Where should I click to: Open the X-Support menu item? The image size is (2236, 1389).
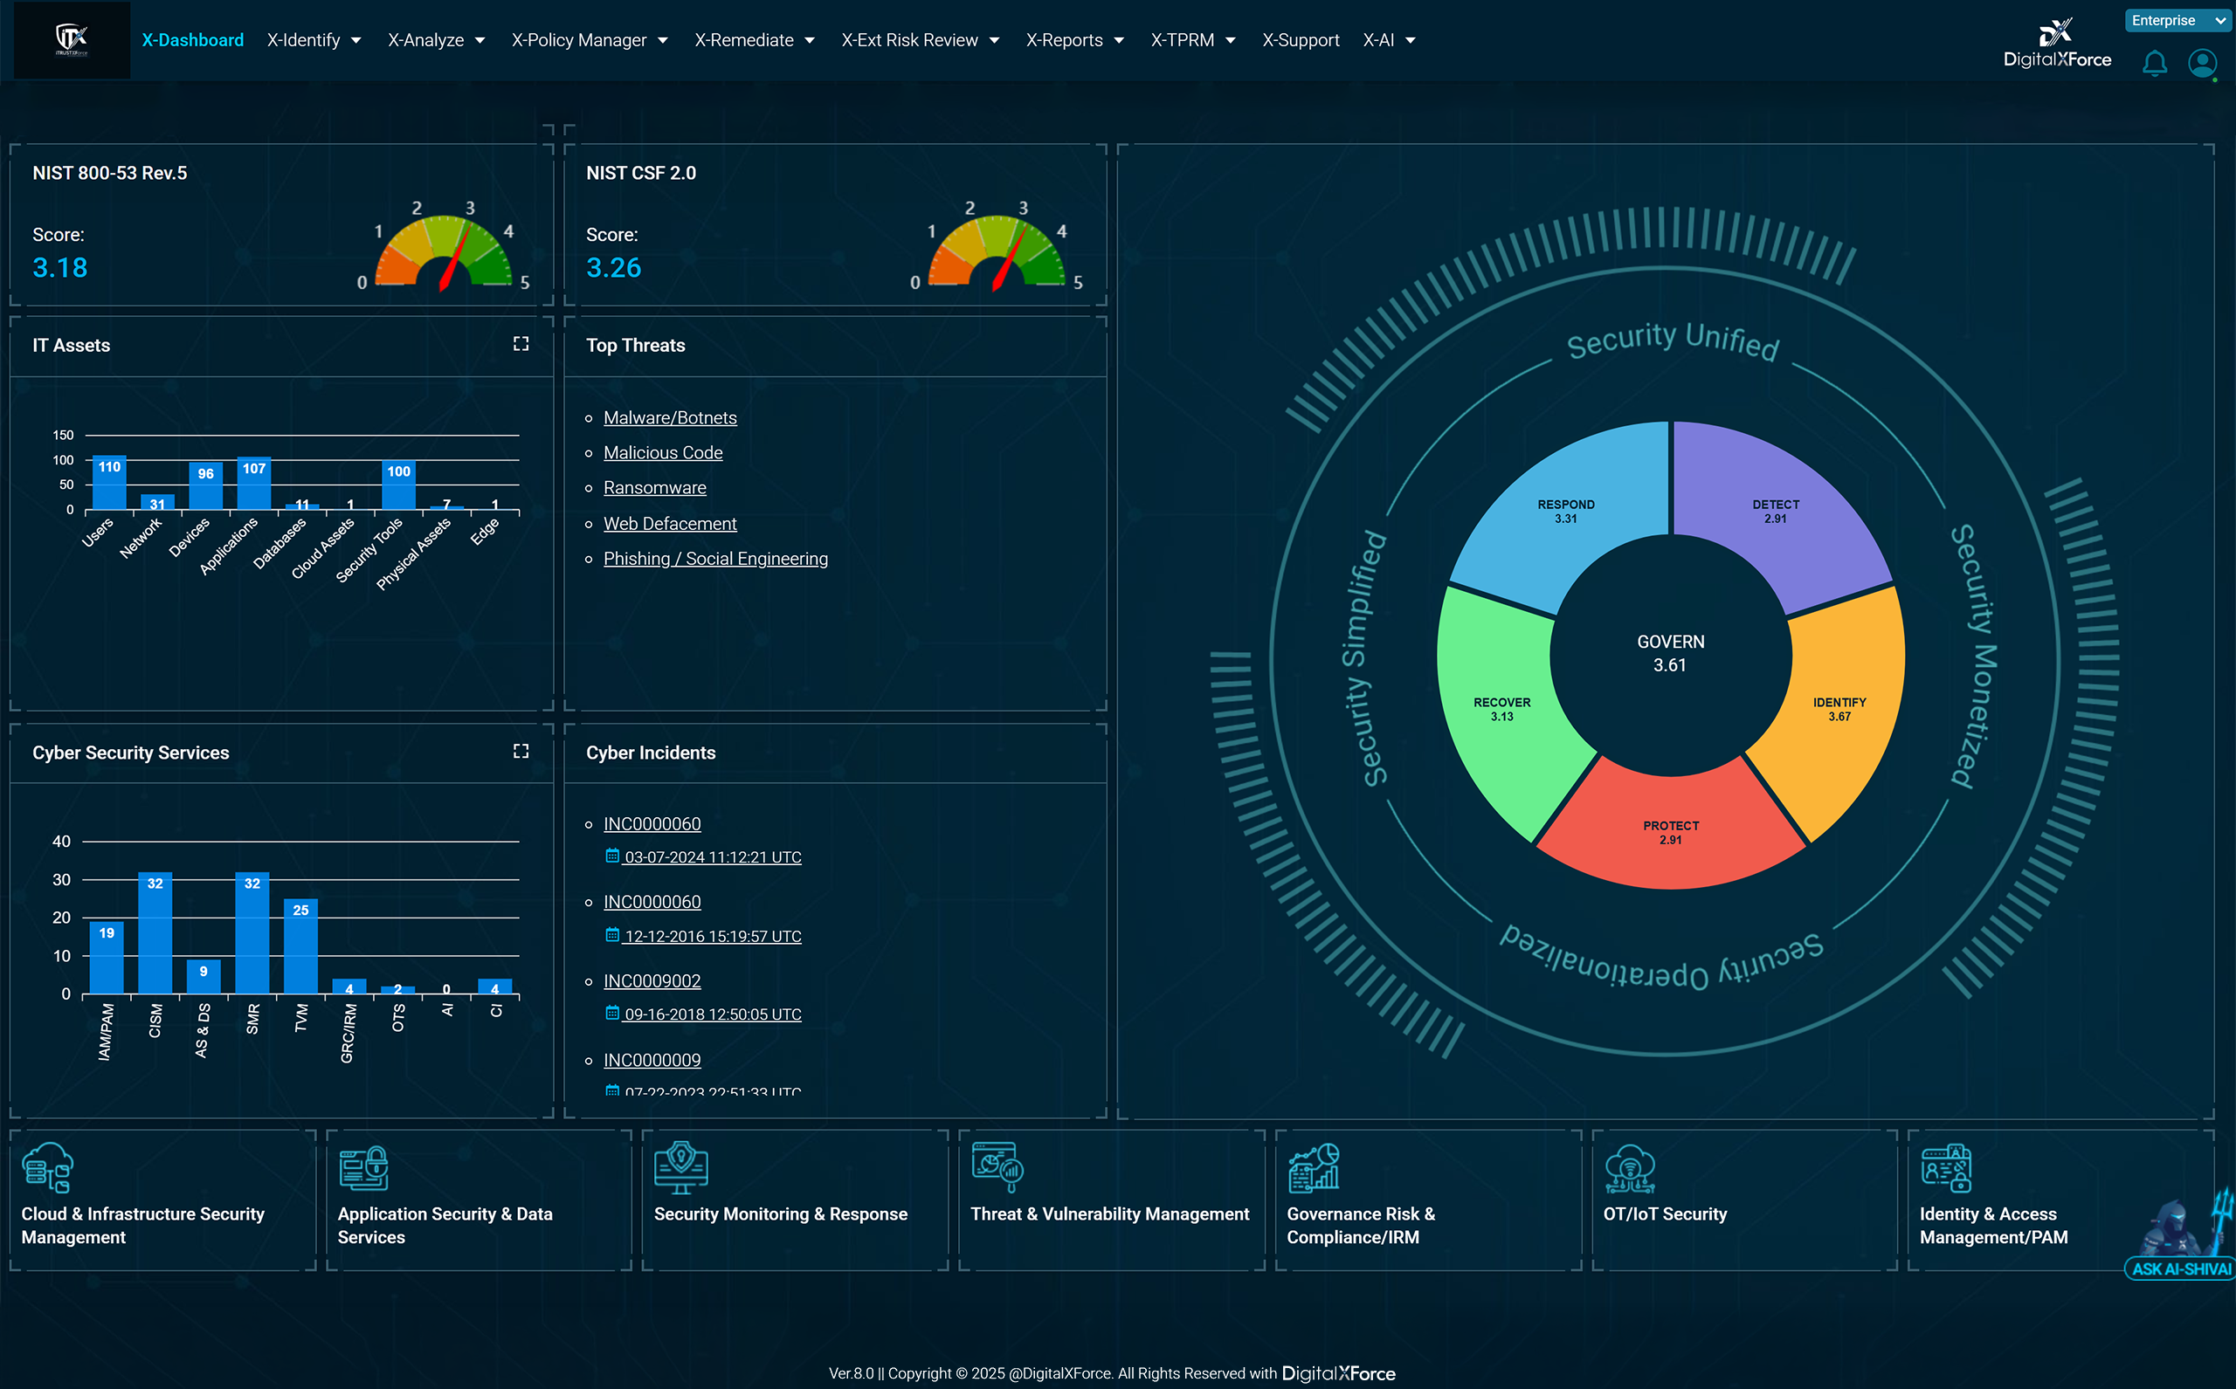click(1301, 39)
